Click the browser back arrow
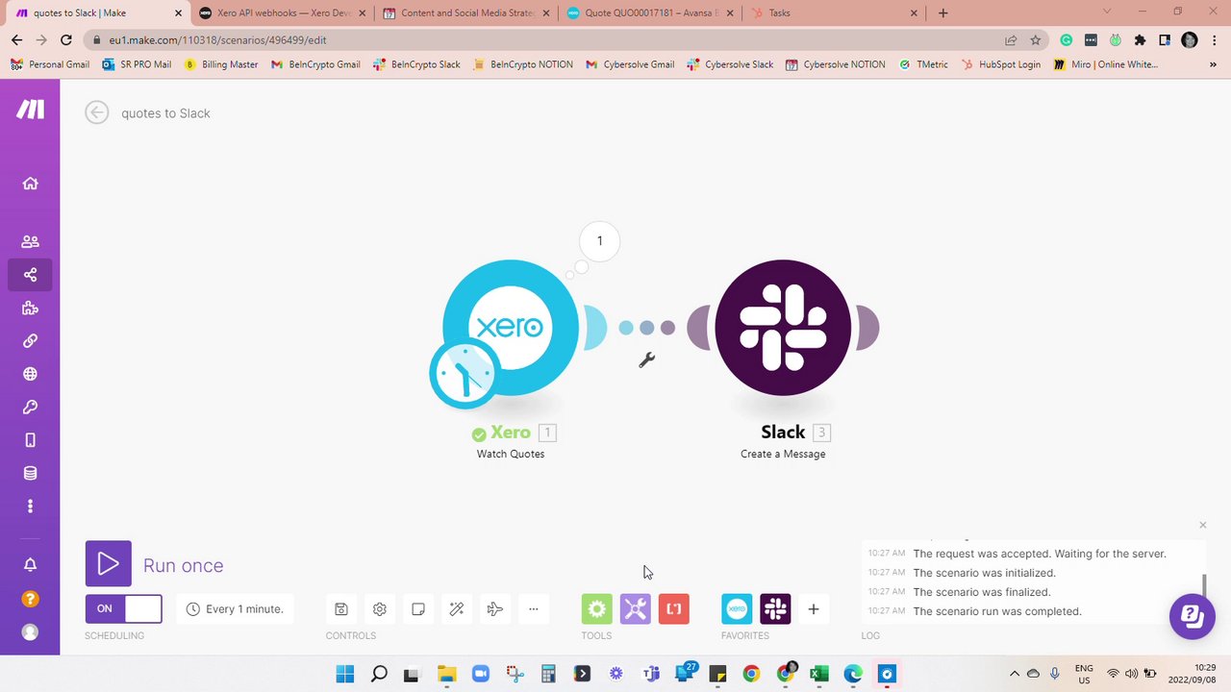1231x692 pixels. pos(16,40)
